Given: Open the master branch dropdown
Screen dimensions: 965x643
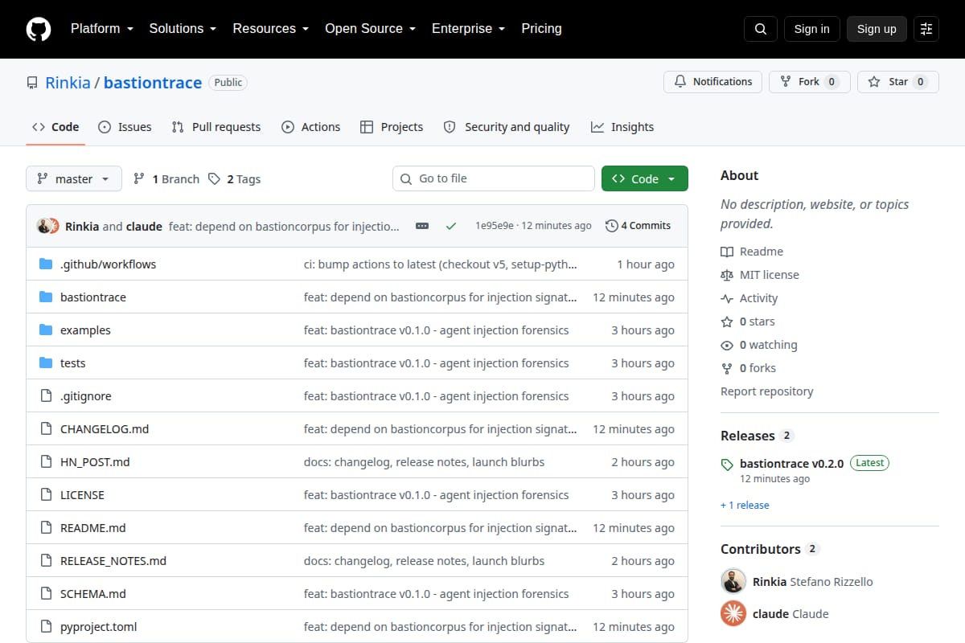Looking at the screenshot, I should click(x=74, y=178).
